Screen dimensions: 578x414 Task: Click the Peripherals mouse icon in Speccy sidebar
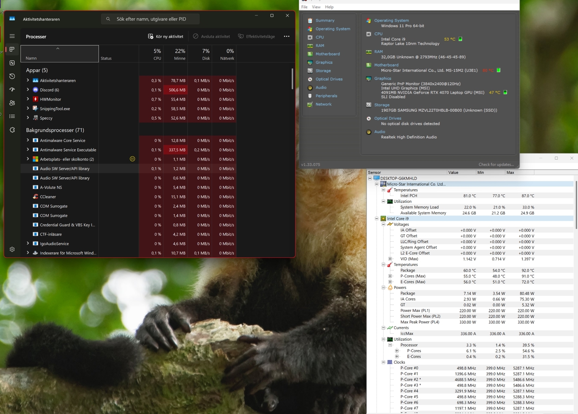[310, 96]
